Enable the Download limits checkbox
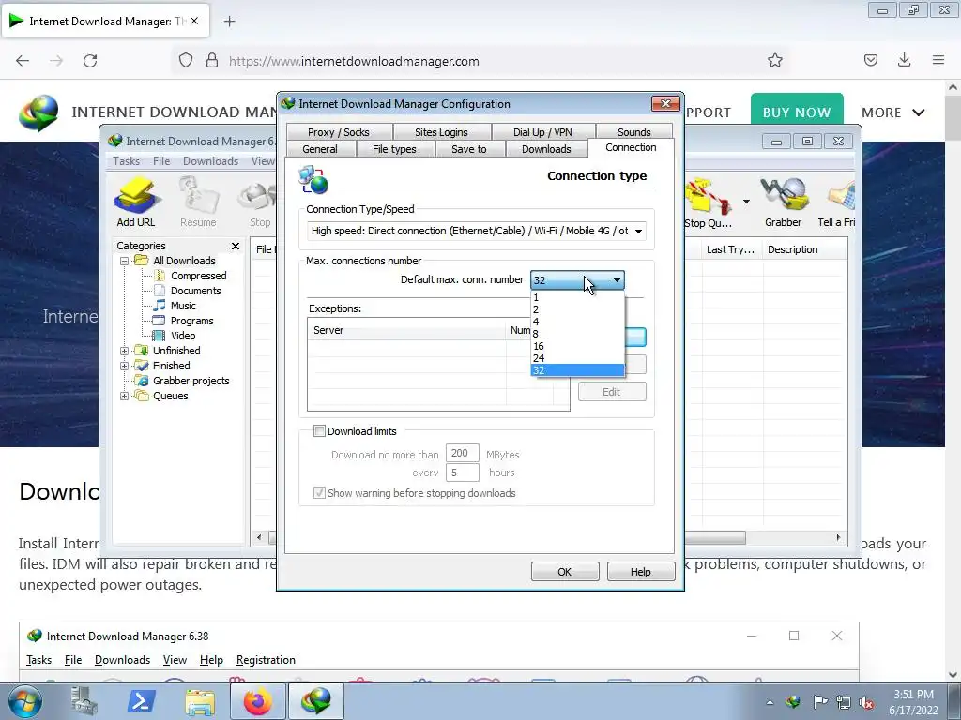Screen dimensions: 961x720 (x=319, y=431)
